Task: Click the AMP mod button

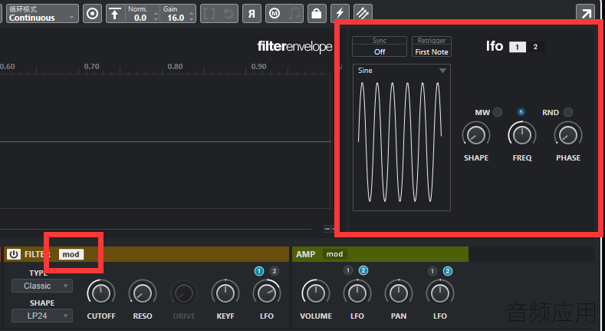Action: point(334,253)
